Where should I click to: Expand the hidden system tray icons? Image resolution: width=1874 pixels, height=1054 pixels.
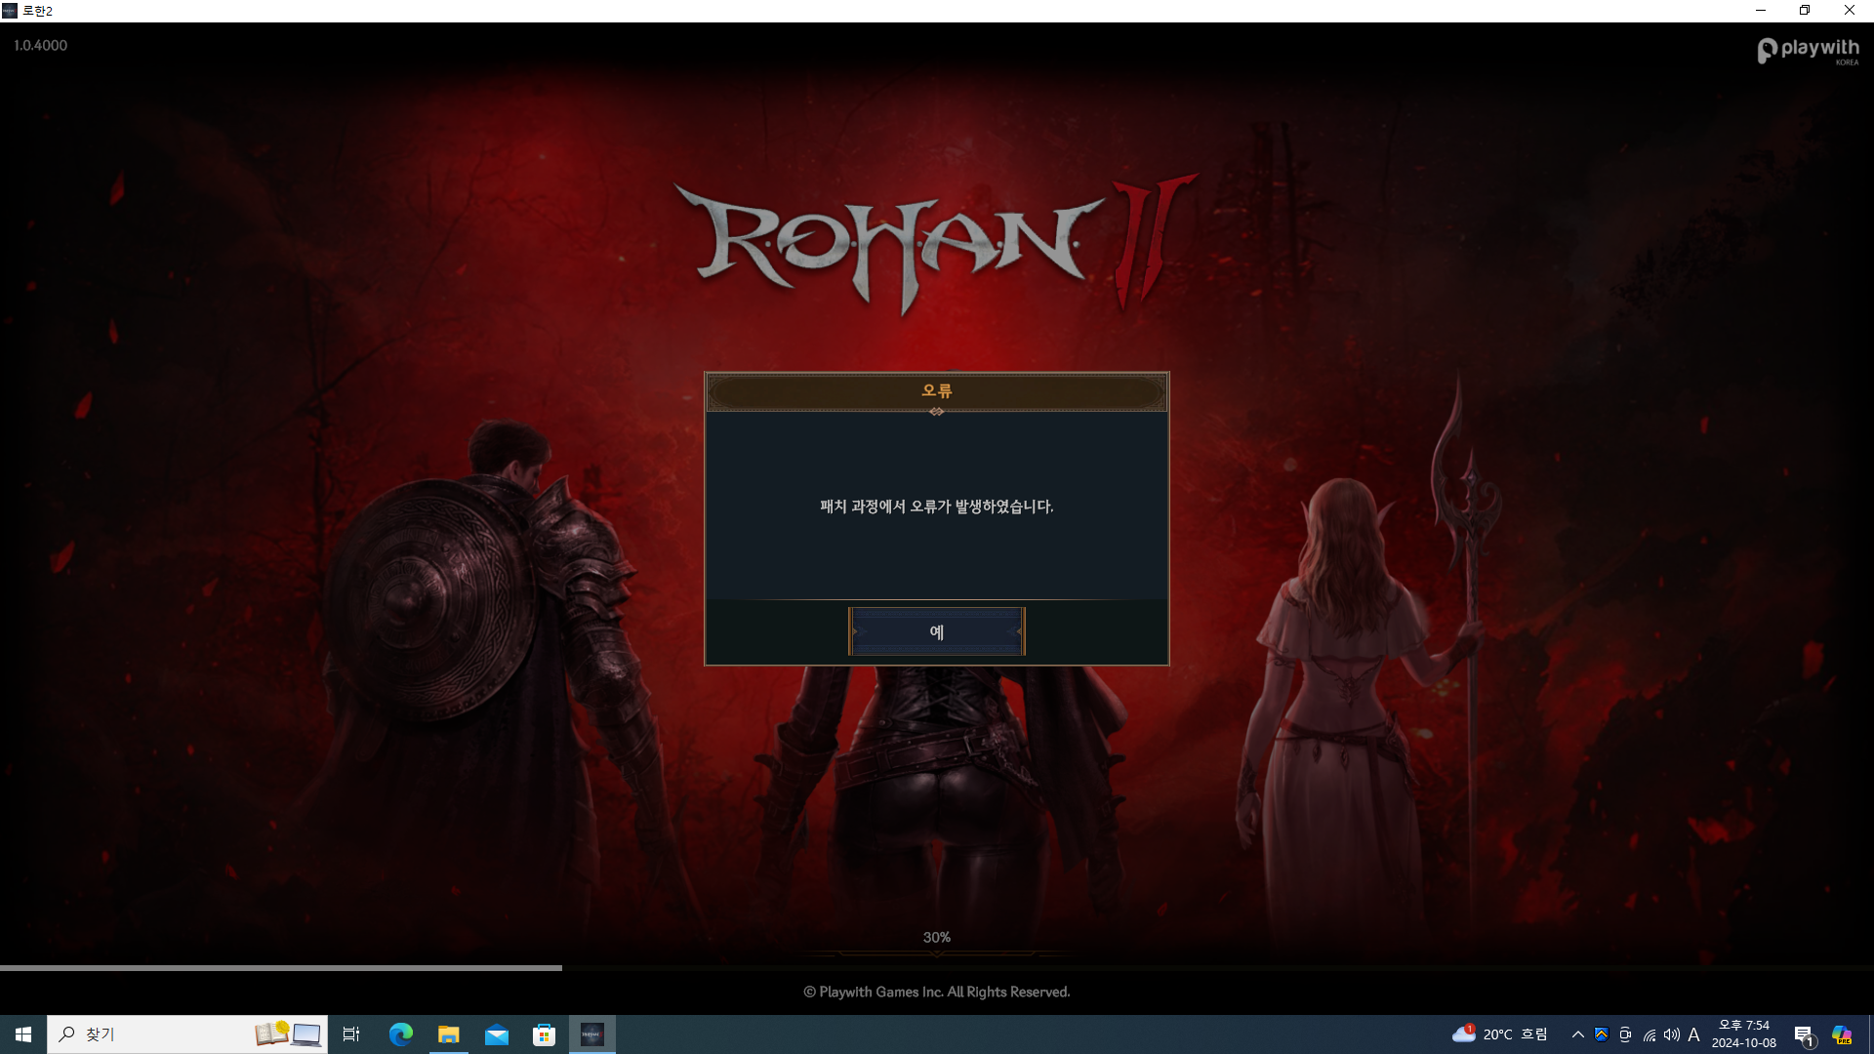(x=1577, y=1034)
